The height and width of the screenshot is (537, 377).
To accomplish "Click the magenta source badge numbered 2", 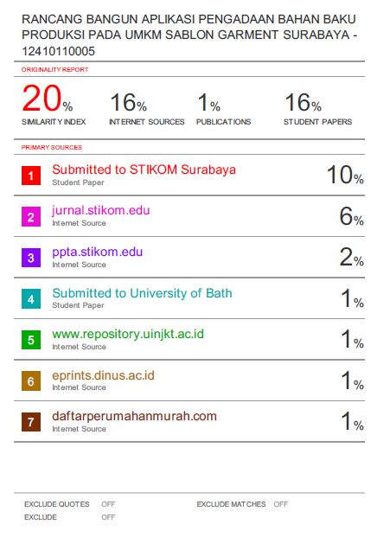I will pyautogui.click(x=31, y=217).
